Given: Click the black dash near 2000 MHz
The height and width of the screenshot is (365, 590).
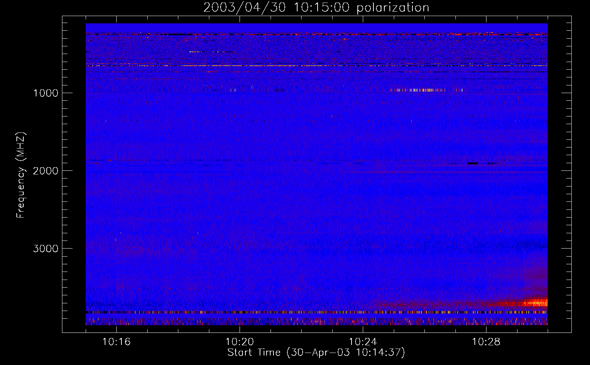Looking at the screenshot, I should click(x=473, y=163).
